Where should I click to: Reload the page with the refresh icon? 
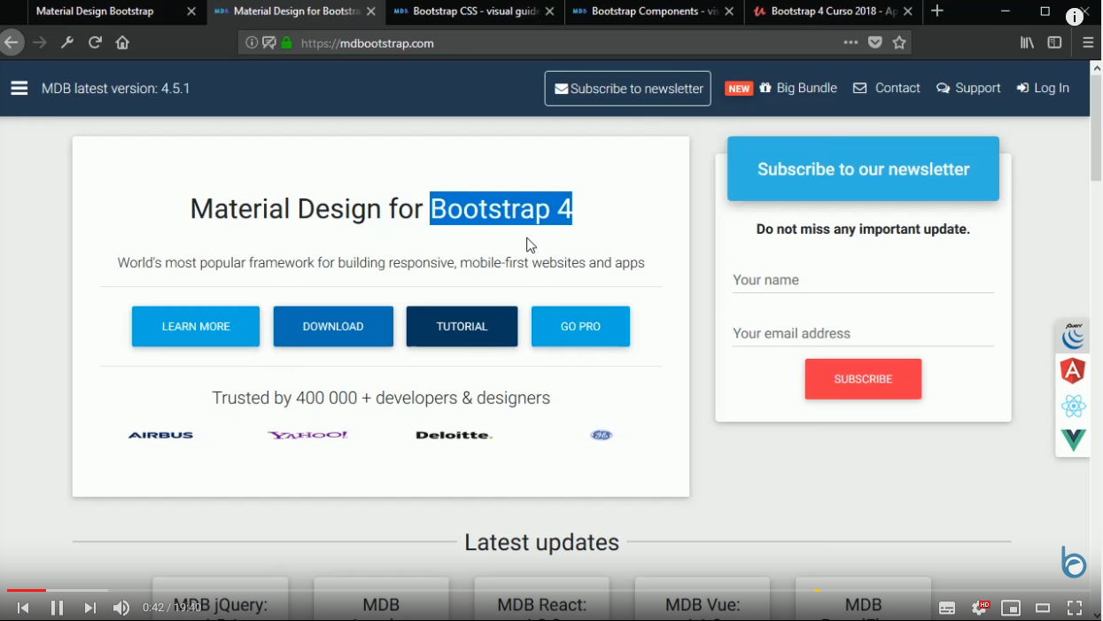pos(95,43)
